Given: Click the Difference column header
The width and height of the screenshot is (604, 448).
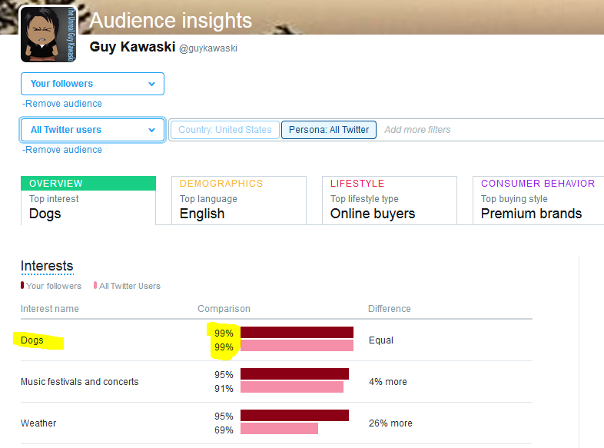Looking at the screenshot, I should coord(390,309).
